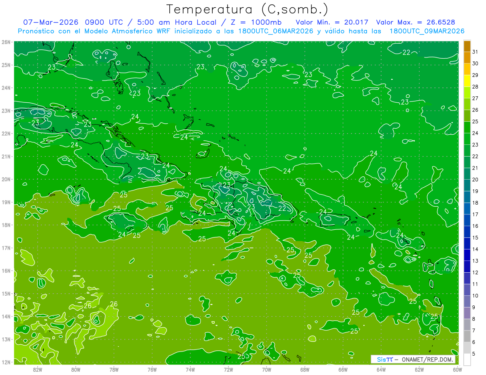
Task: Pick the teal legend swatch between 19 and 20
Action: pyautogui.click(x=467, y=185)
